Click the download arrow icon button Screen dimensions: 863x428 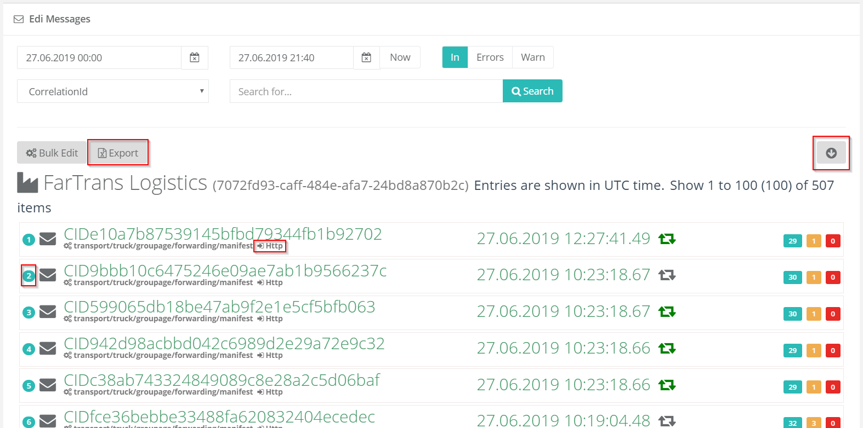coord(831,153)
